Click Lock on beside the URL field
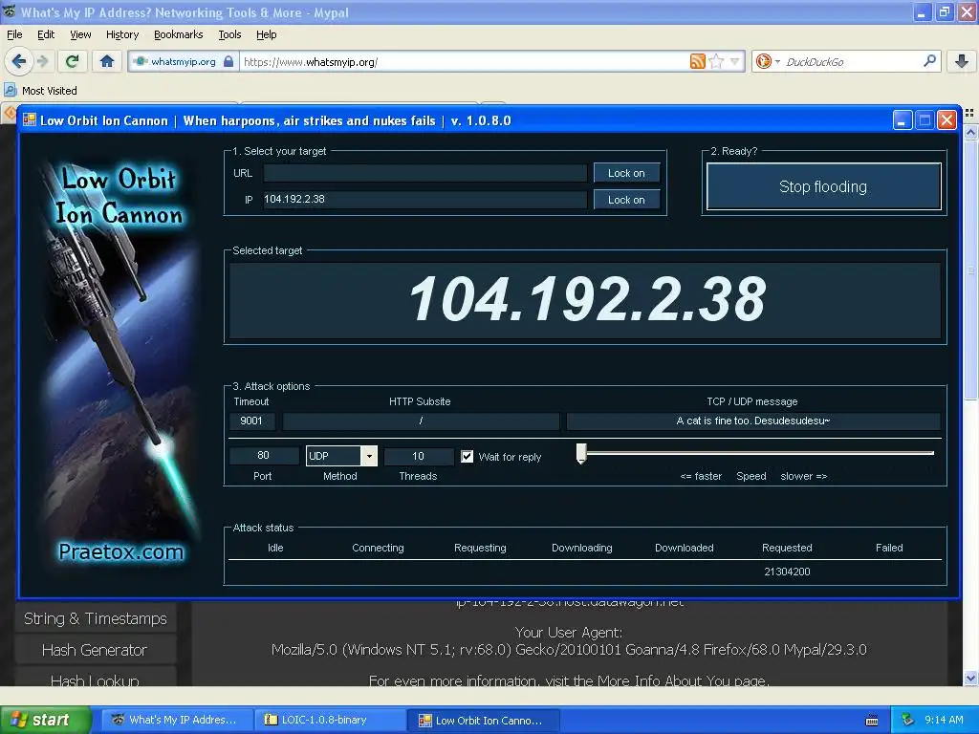 [x=626, y=173]
